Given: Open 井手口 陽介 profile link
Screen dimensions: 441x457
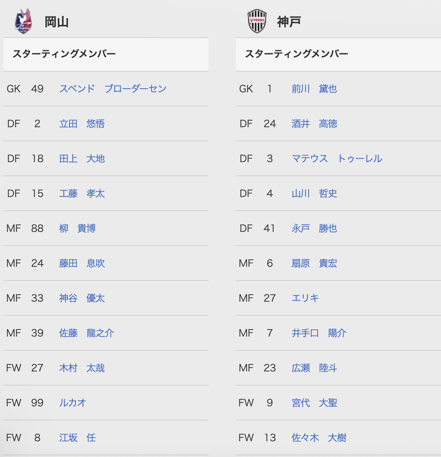Looking at the screenshot, I should [x=319, y=333].
